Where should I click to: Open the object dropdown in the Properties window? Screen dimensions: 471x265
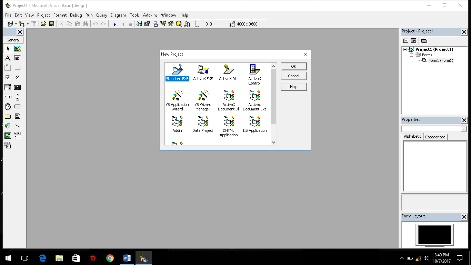pyautogui.click(x=464, y=128)
